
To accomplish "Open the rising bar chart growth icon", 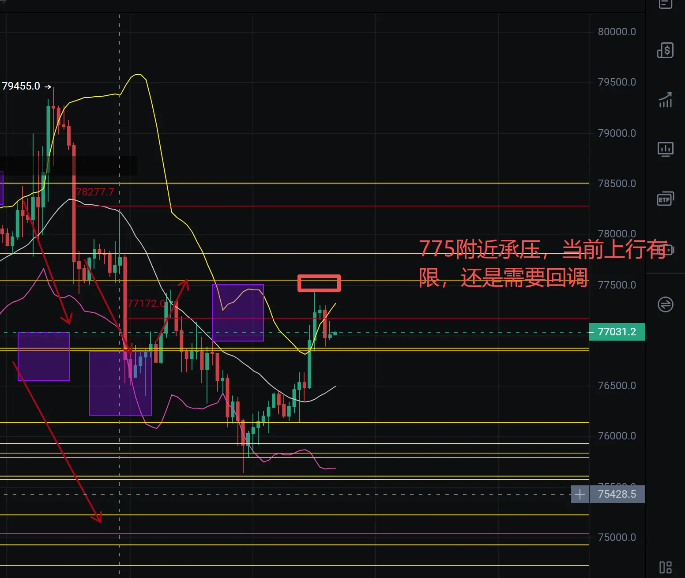I will tap(665, 100).
